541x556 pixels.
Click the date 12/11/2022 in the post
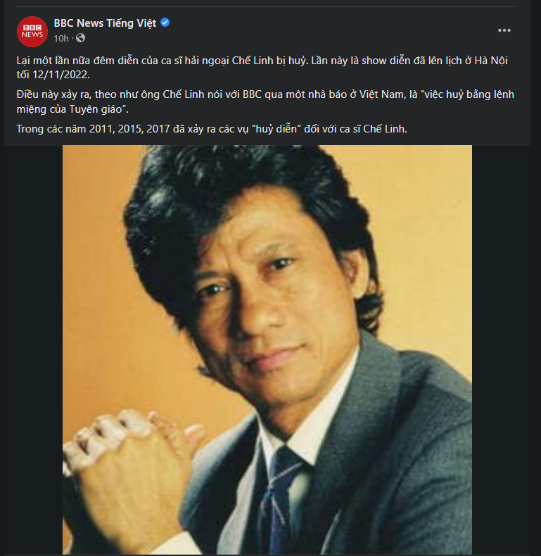point(61,75)
